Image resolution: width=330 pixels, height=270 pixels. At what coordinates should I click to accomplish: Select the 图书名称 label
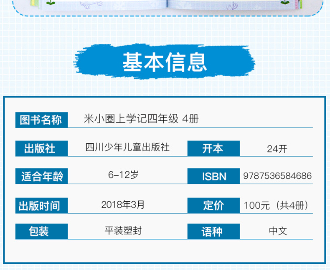click(x=41, y=120)
